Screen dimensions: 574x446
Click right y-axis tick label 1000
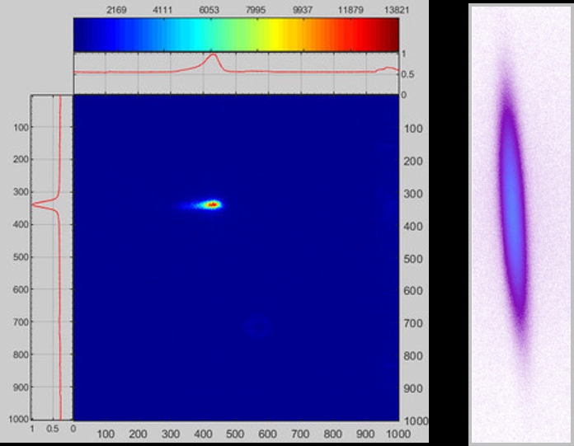[x=416, y=421]
